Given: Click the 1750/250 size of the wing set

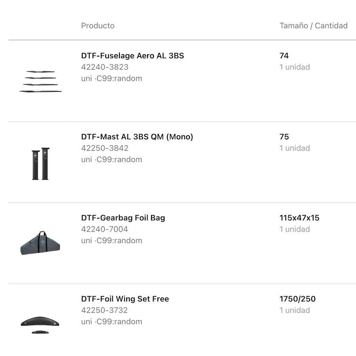Looking at the screenshot, I should click(x=297, y=299).
